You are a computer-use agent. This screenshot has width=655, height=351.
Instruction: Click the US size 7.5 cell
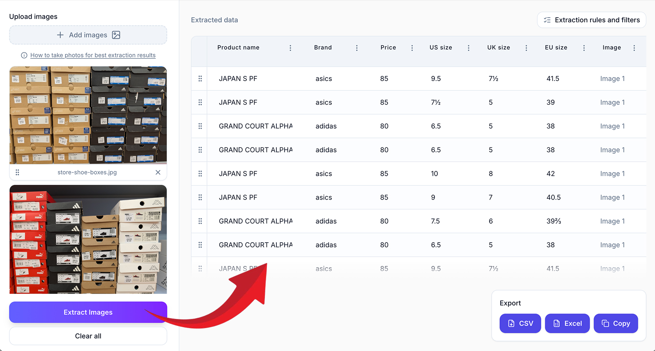tap(435, 221)
